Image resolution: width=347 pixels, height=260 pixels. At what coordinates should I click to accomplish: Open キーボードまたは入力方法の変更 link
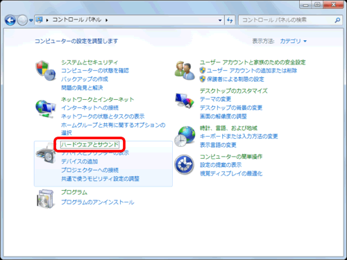point(239,137)
